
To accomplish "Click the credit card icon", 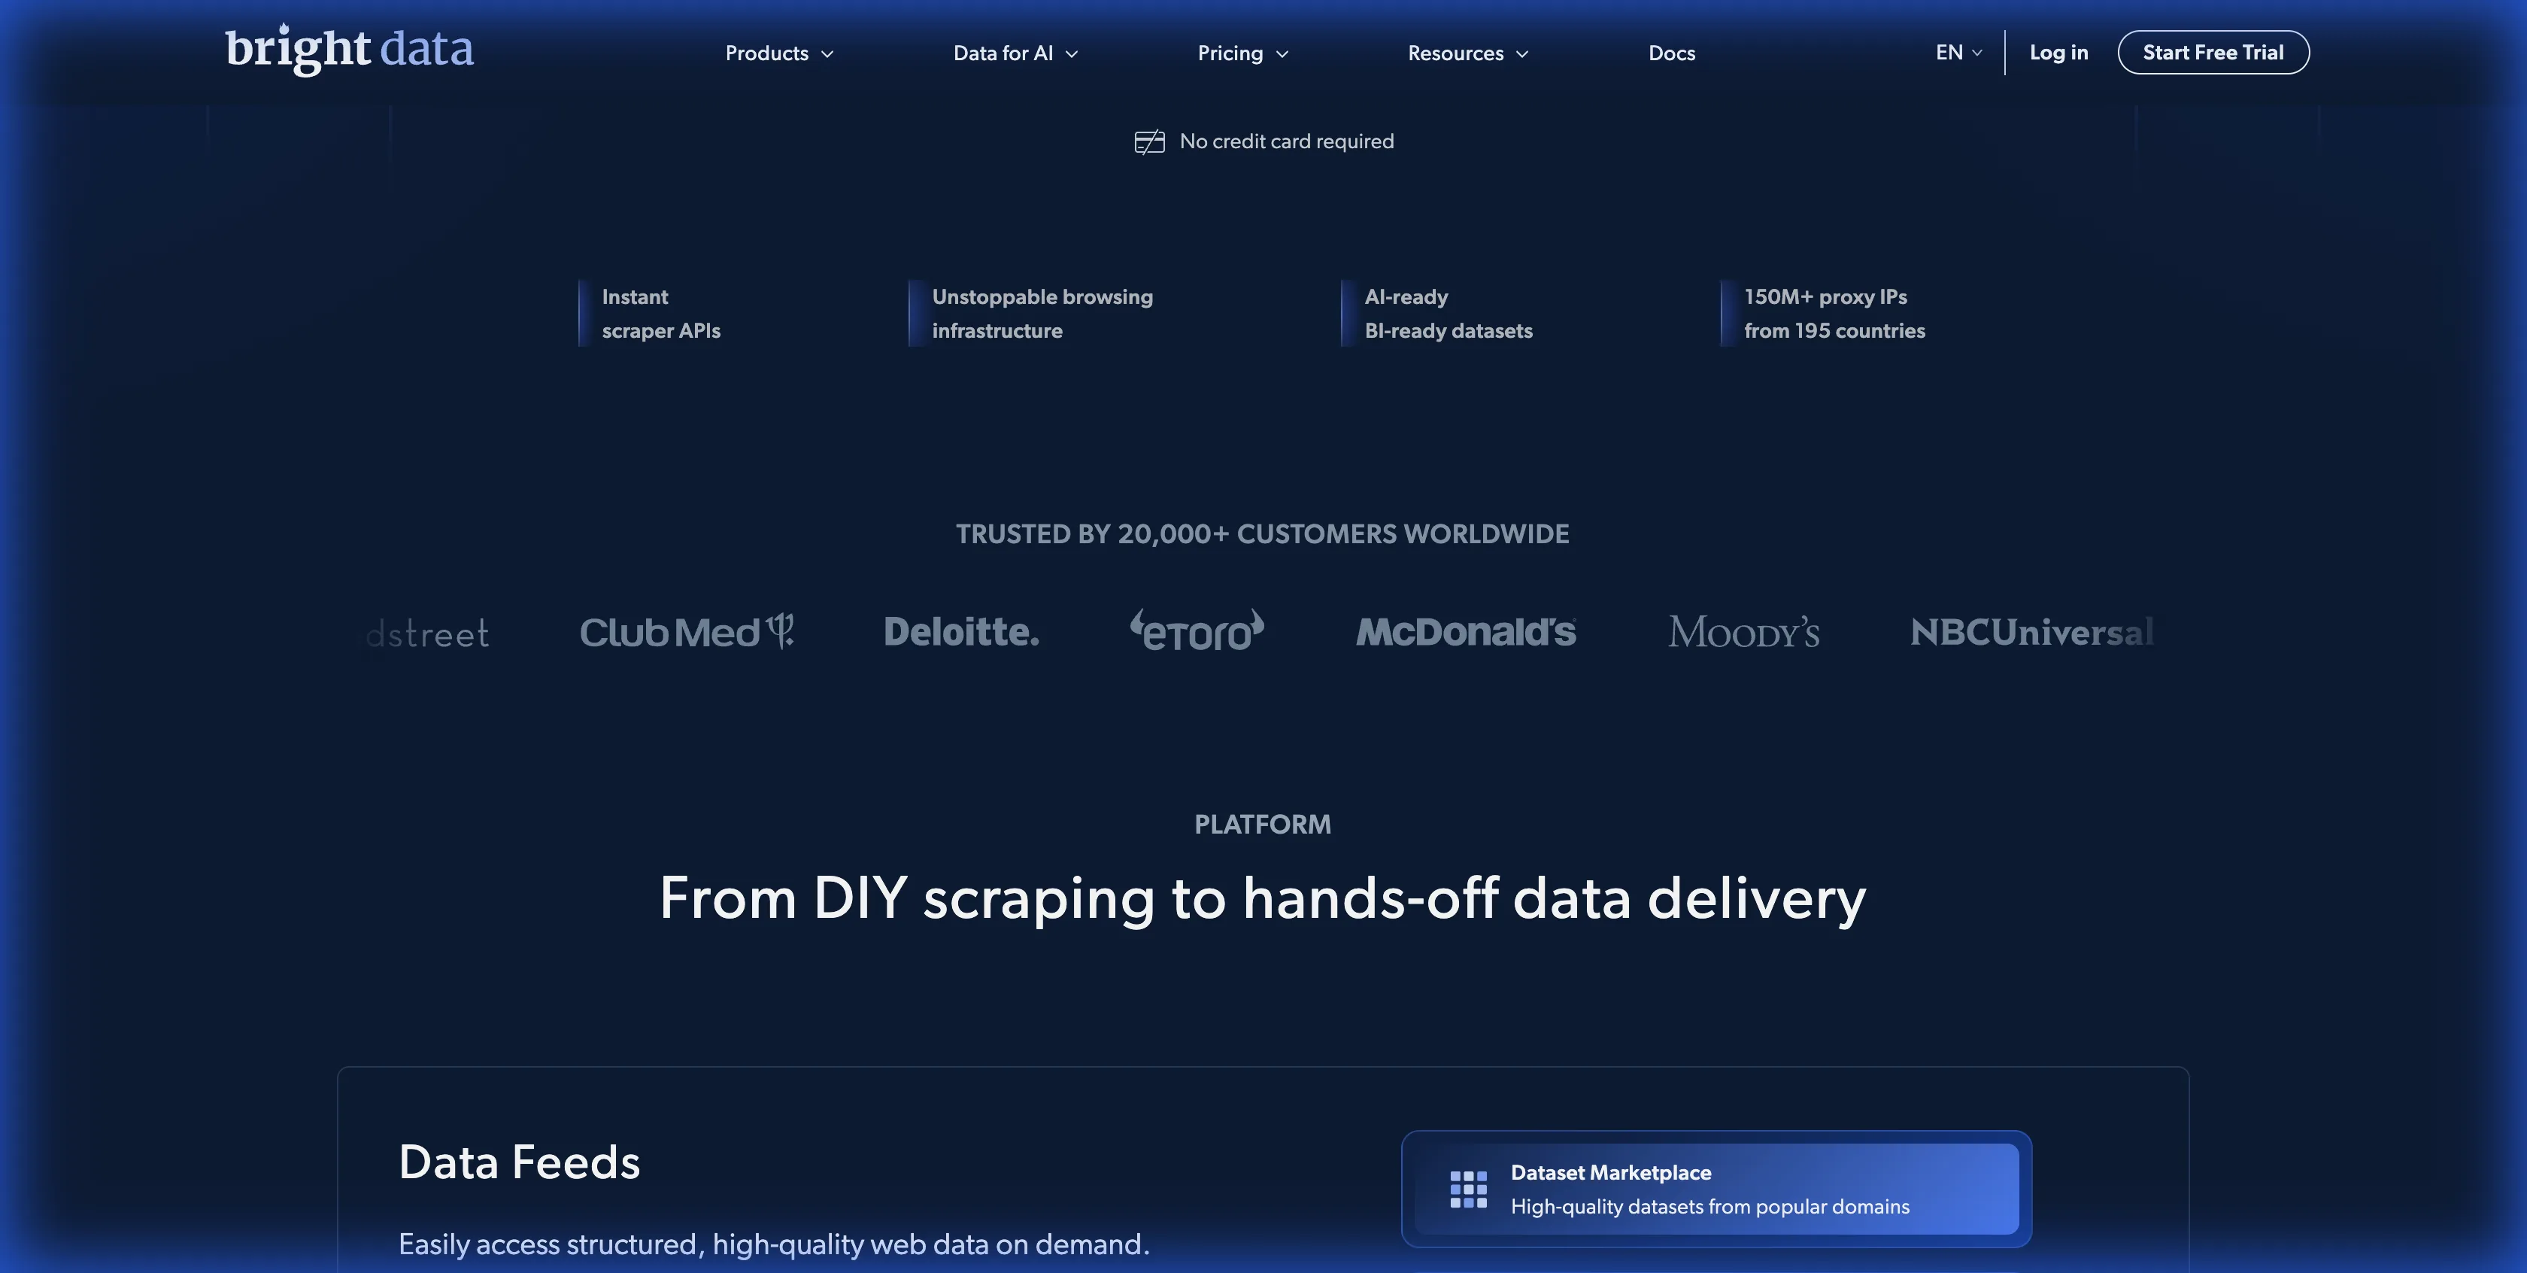I will click(x=1148, y=142).
